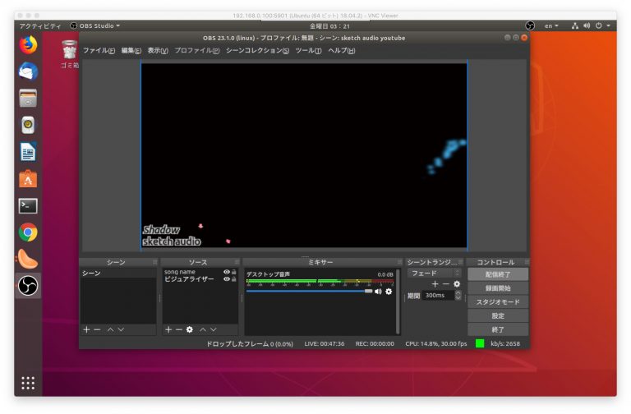The width and height of the screenshot is (631, 414).
Task: Lock the ビジュアライザー source
Action: click(234, 278)
